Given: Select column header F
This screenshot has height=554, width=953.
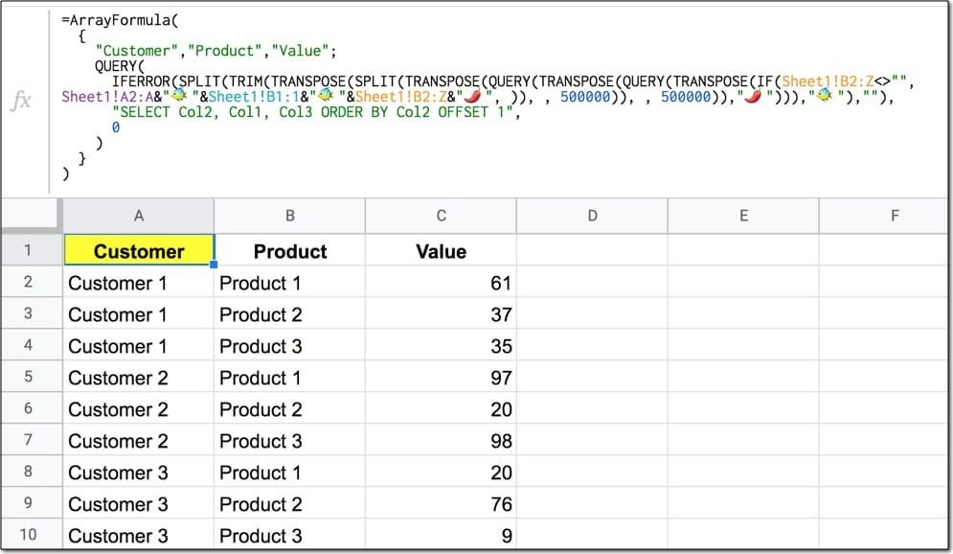Looking at the screenshot, I should point(895,216).
